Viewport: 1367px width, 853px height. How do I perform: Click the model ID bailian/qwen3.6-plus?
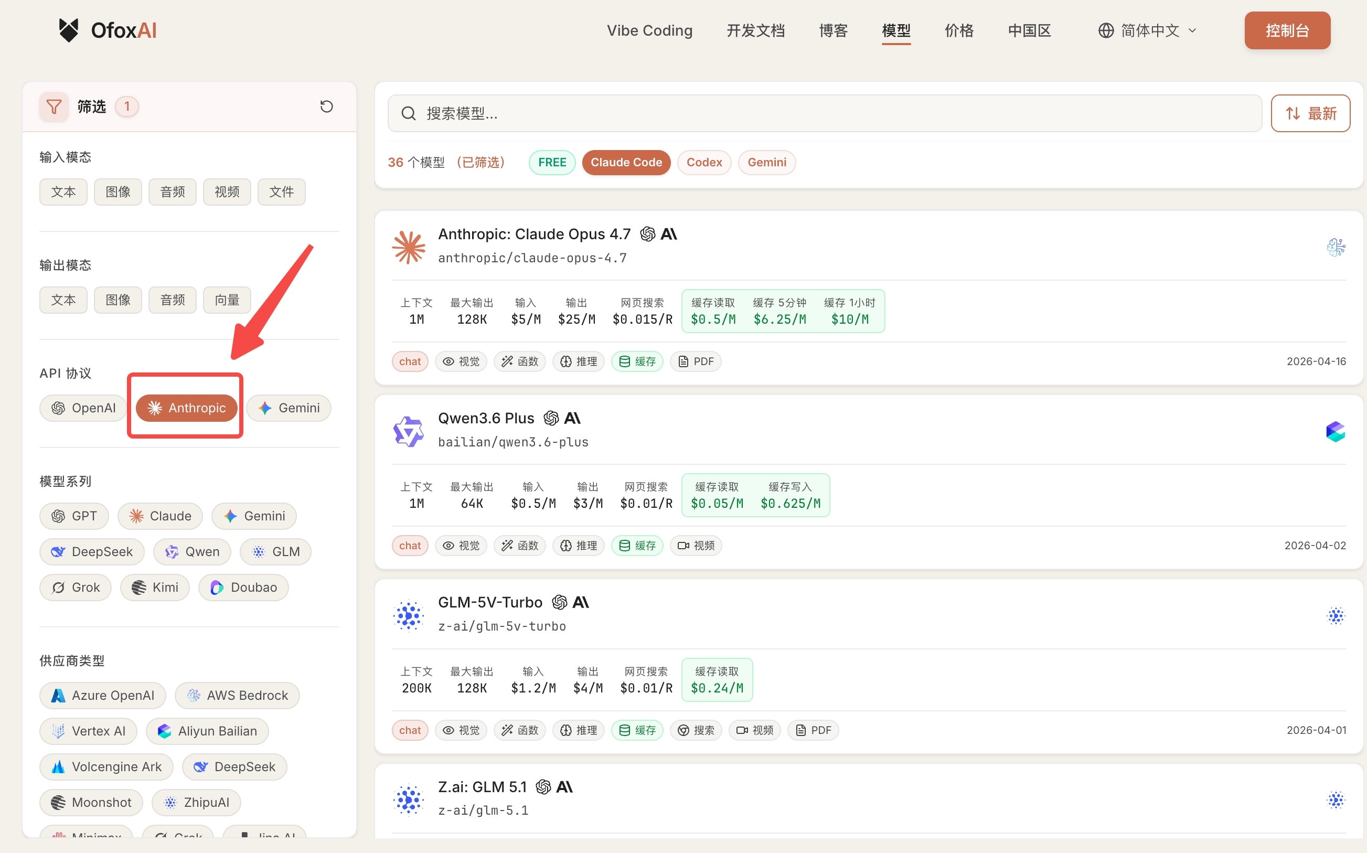513,442
